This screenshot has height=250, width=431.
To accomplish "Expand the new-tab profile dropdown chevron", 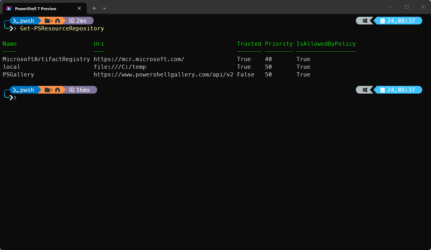I will click(x=105, y=8).
